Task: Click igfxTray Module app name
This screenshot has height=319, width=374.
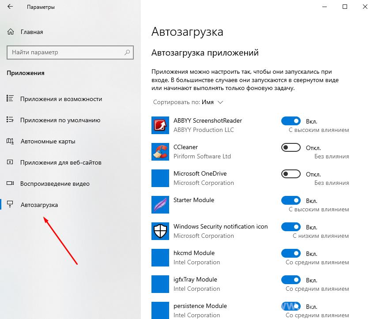Action: pos(195,279)
